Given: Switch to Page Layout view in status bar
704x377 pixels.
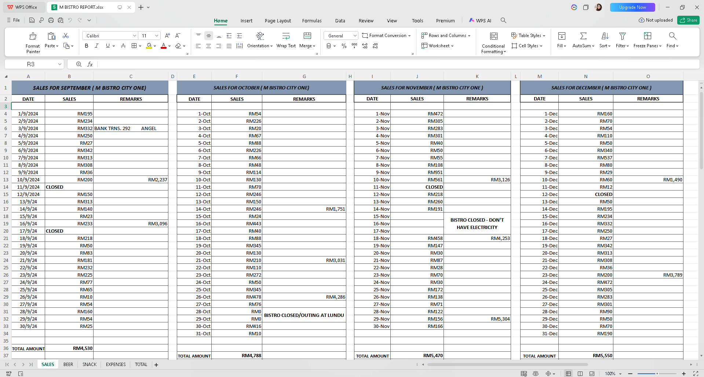Looking at the screenshot, I should (x=580, y=373).
